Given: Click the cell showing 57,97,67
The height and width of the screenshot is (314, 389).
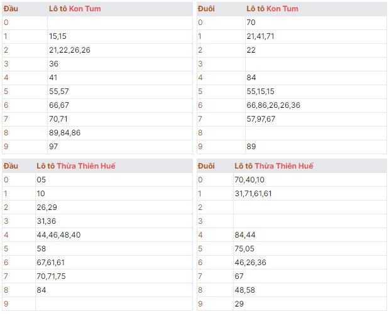Looking at the screenshot, I should (x=261, y=119).
